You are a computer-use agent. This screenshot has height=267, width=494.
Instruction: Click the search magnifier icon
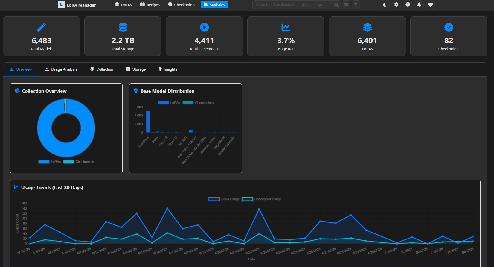(336, 5)
